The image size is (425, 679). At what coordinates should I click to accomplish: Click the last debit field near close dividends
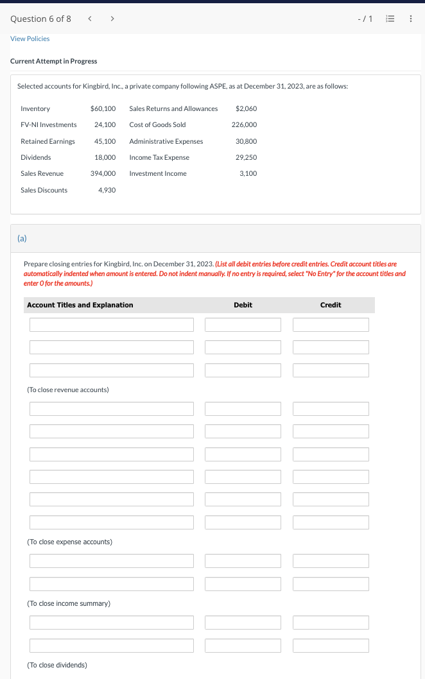(243, 645)
